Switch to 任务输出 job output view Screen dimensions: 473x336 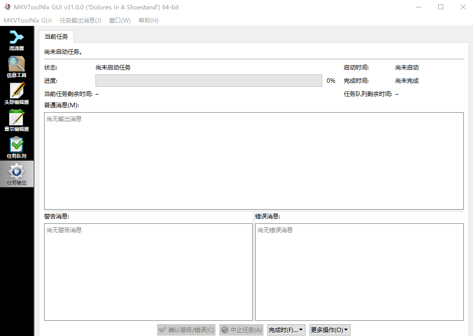[x=17, y=175]
